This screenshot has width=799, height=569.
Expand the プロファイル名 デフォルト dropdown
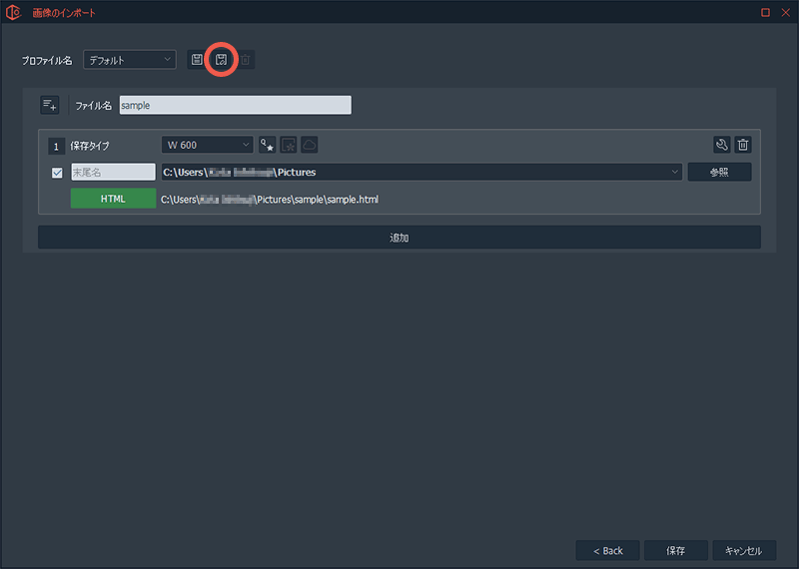click(x=130, y=60)
